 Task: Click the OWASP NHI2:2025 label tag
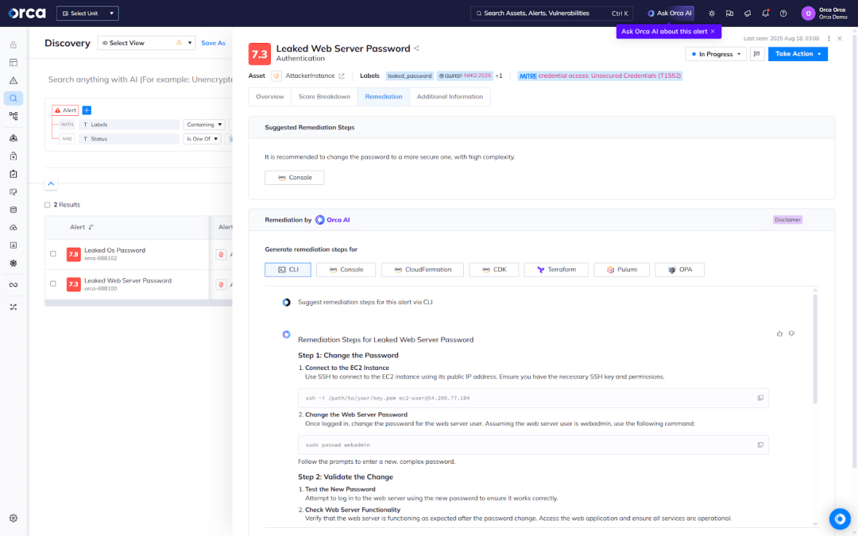[465, 76]
